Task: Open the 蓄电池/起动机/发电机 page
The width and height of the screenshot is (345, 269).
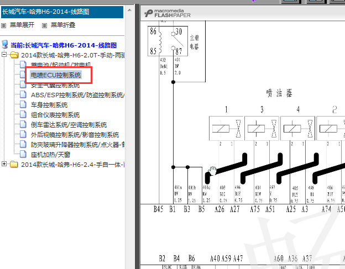Action: pos(61,65)
